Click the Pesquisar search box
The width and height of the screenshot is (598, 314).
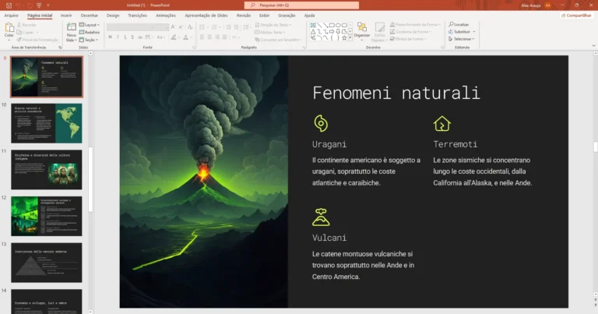[x=301, y=5]
